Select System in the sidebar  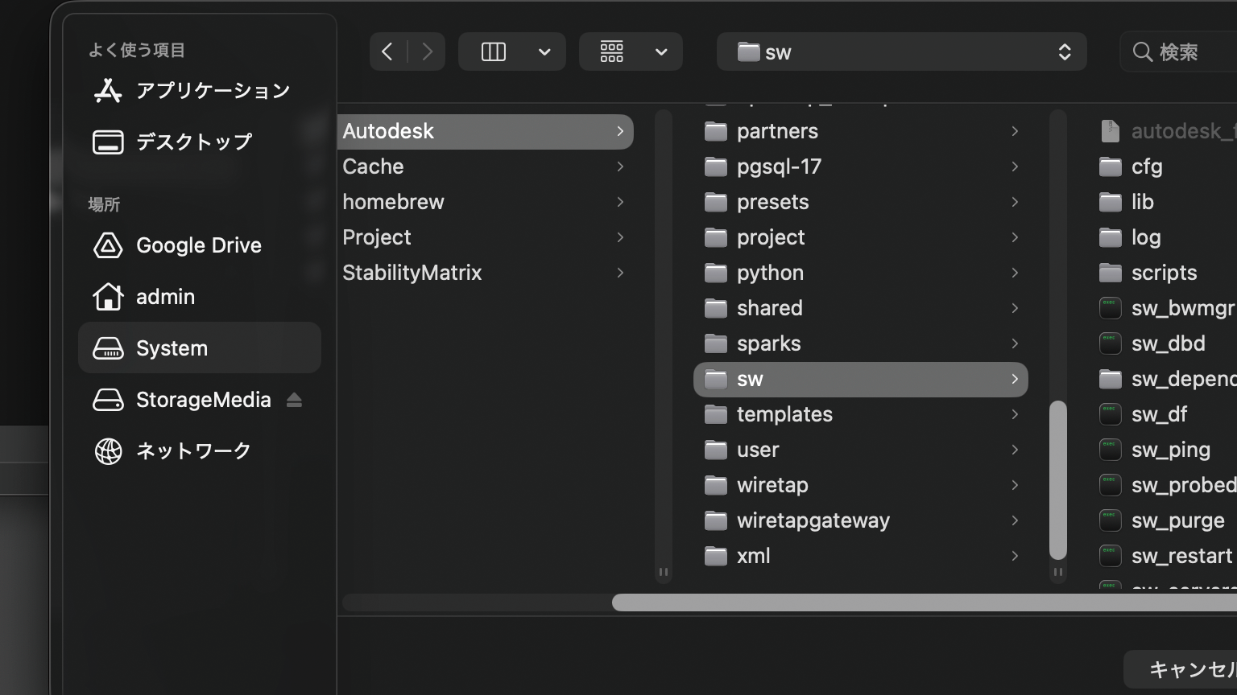point(172,348)
